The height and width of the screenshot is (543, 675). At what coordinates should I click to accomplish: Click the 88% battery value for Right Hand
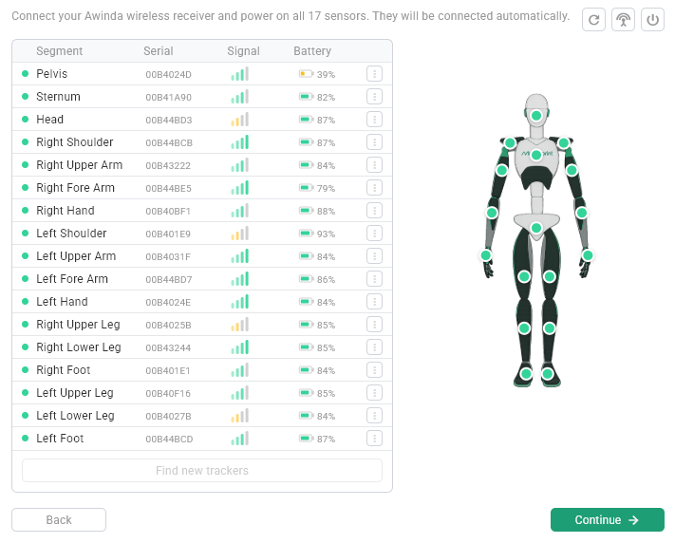point(326,212)
